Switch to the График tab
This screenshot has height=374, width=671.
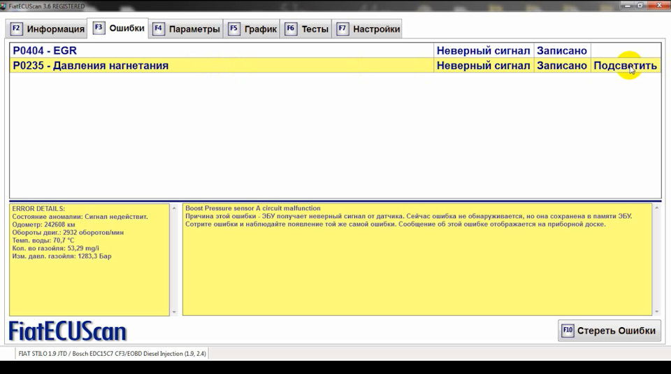(252, 29)
